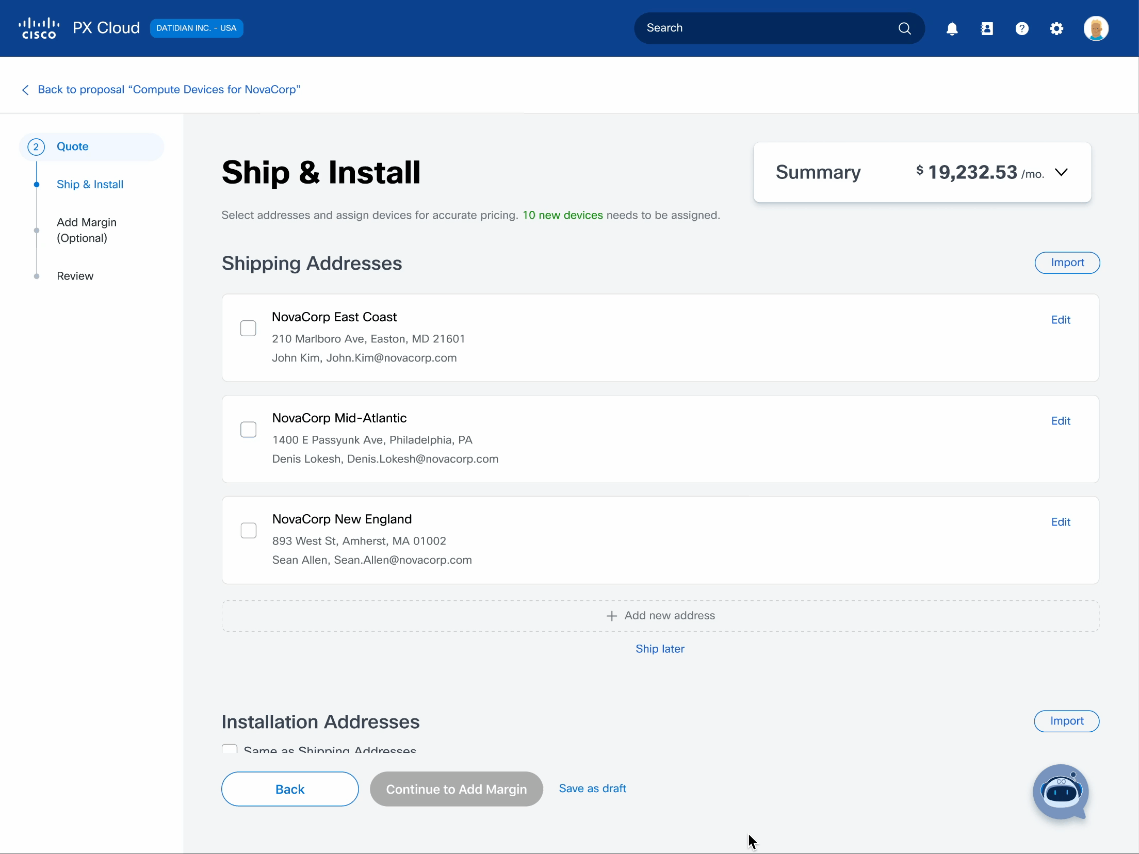The height and width of the screenshot is (854, 1139).
Task: Click the Search field
Action: (x=779, y=28)
